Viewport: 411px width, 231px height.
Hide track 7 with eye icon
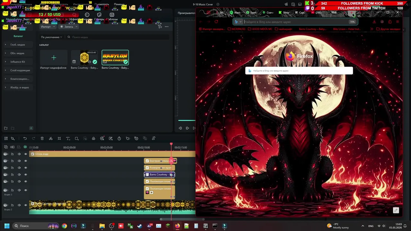tap(26, 161)
